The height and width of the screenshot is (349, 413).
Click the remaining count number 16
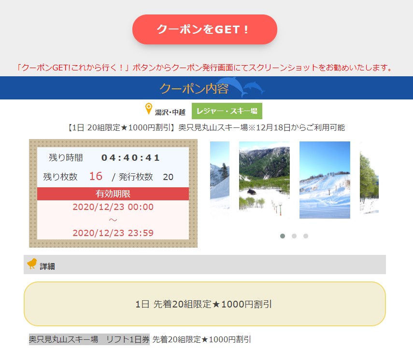coord(96,176)
